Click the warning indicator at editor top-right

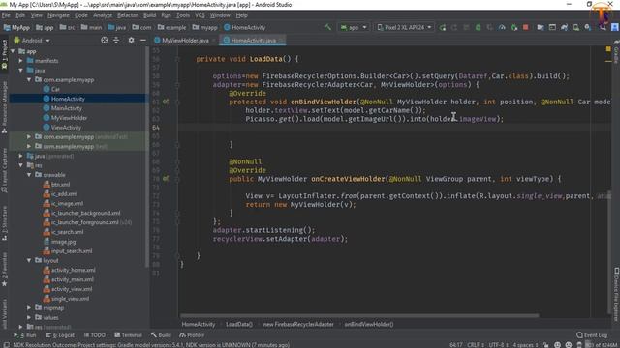(x=608, y=49)
